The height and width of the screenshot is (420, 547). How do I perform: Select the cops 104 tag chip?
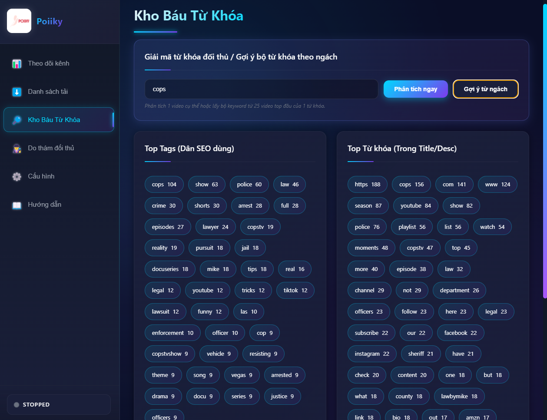164,184
